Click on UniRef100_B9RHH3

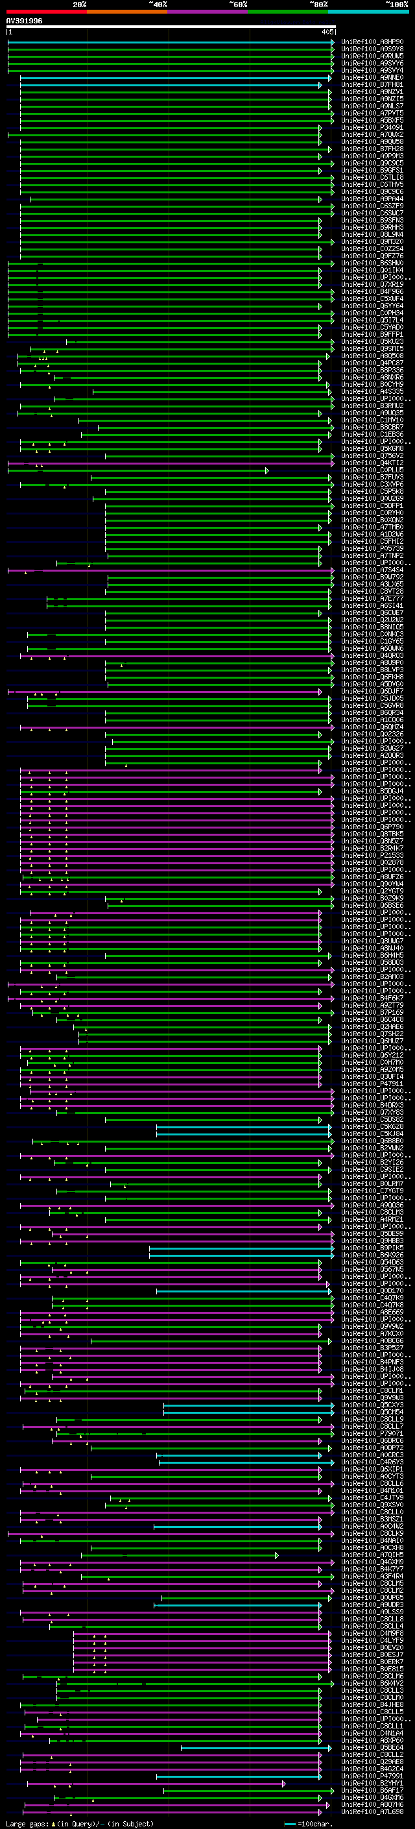372,228
